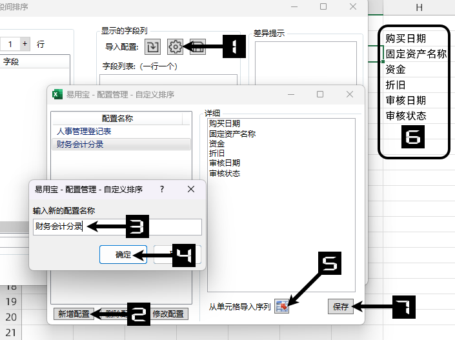Click 保存 to save configuration
The height and width of the screenshot is (340, 455).
click(x=341, y=306)
